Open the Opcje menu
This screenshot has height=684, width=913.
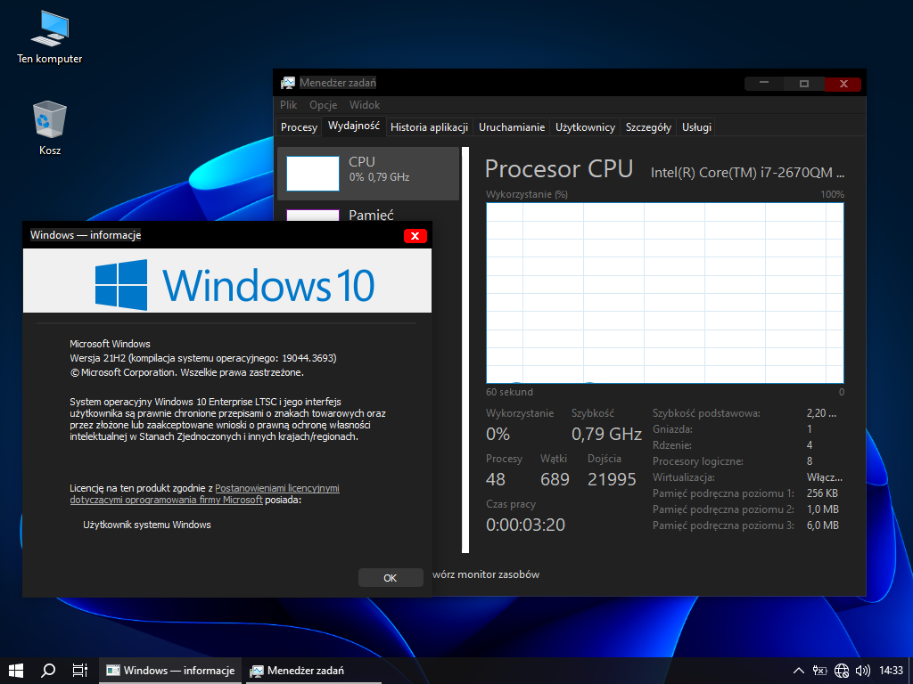323,105
